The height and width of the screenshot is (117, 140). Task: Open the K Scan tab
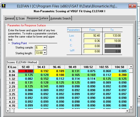20,18
